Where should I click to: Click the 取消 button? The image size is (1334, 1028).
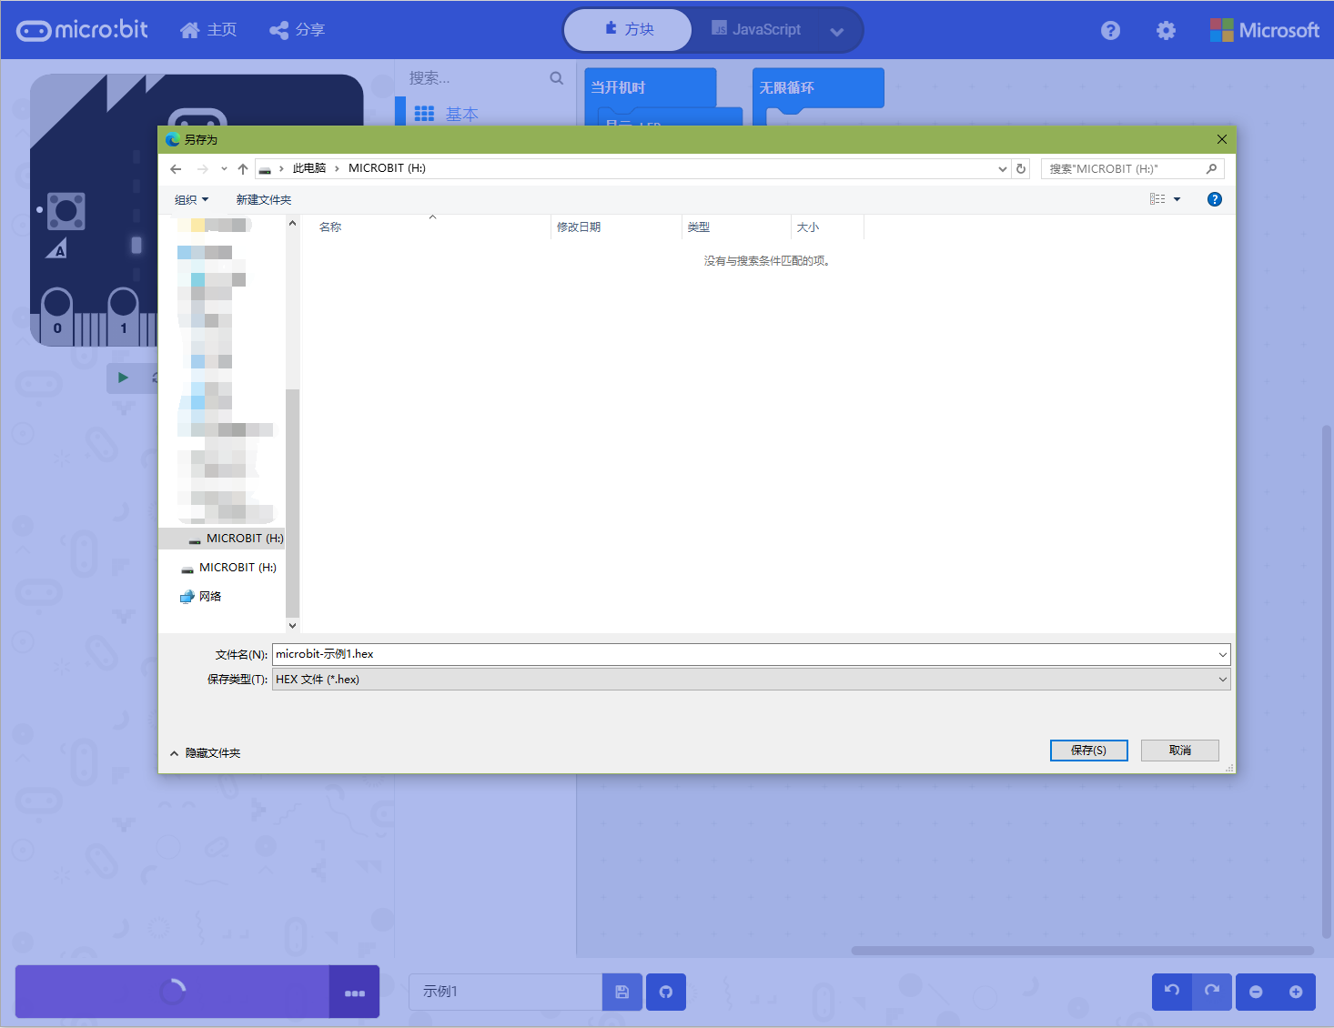[x=1179, y=751]
